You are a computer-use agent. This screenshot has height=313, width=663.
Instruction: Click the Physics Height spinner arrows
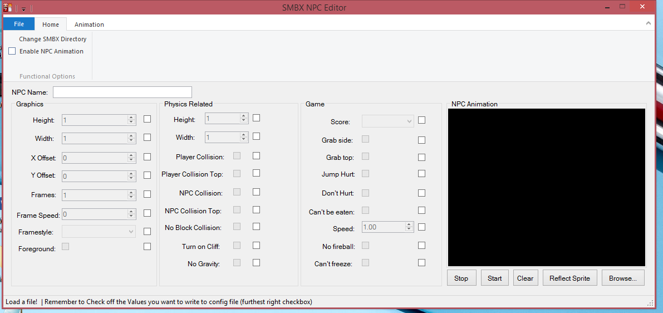[243, 118]
